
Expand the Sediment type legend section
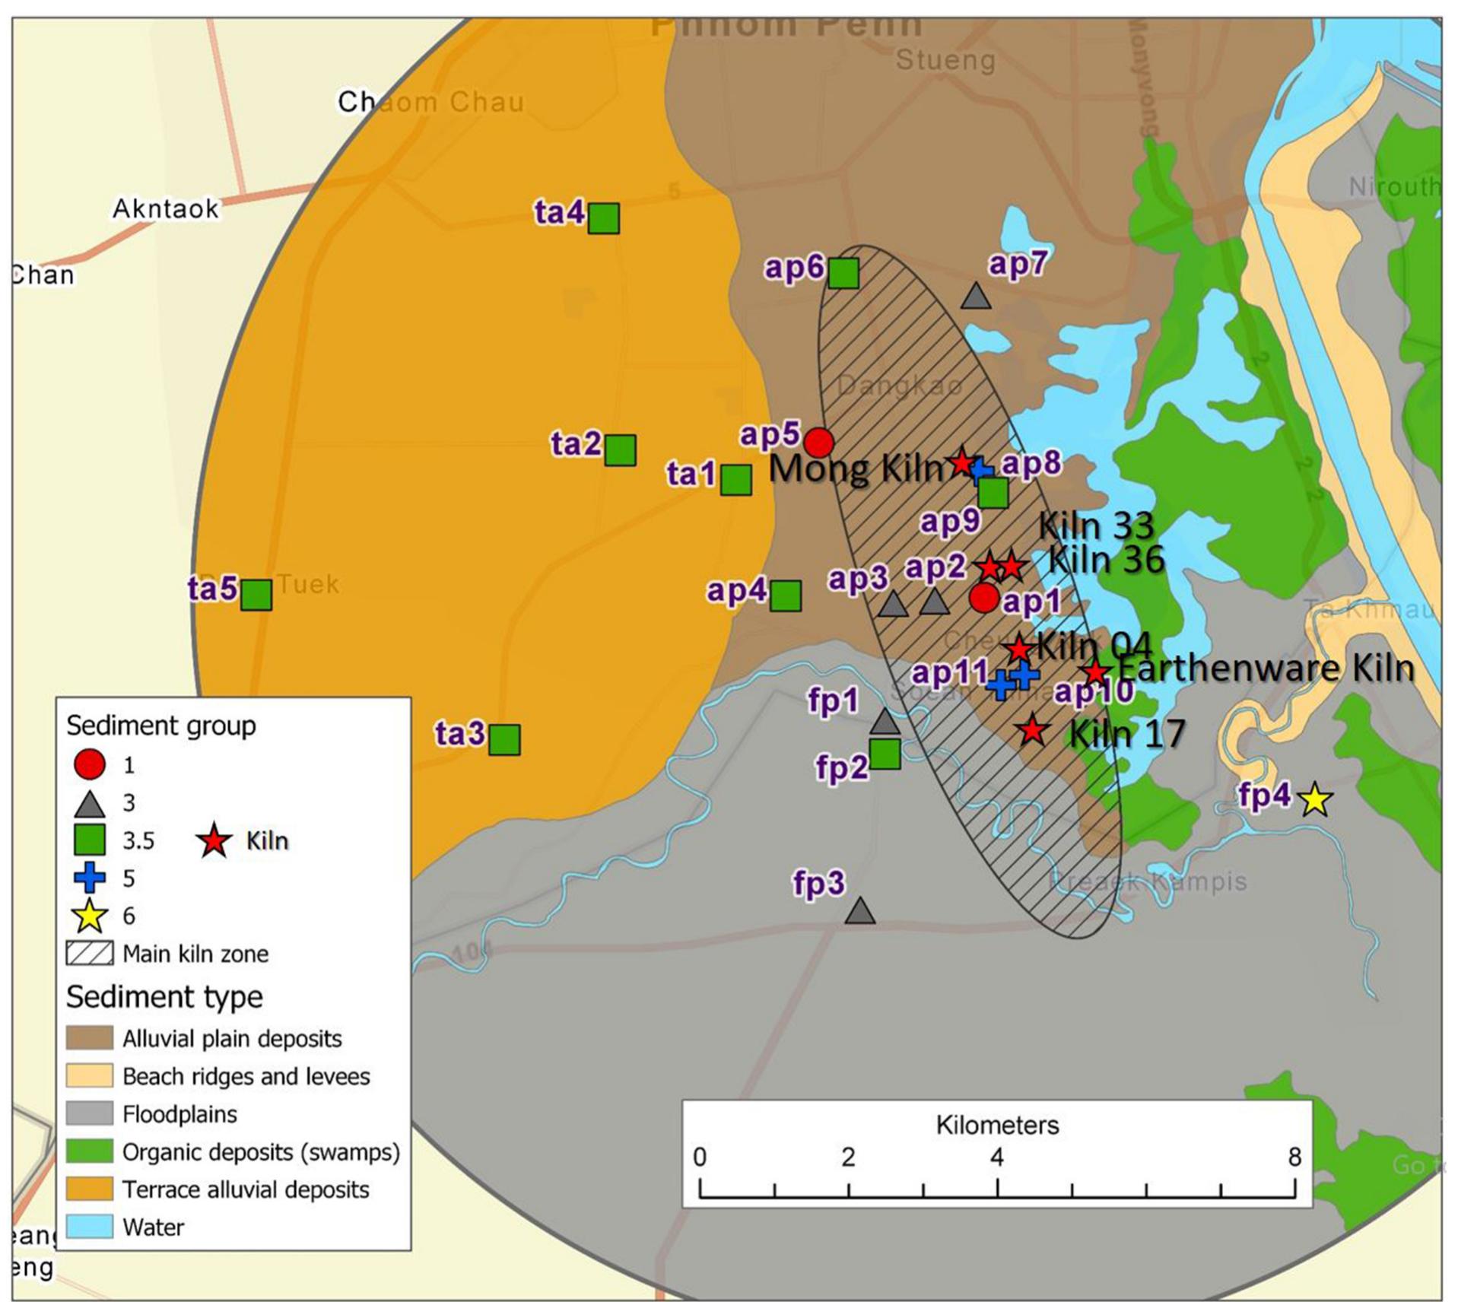tap(164, 999)
